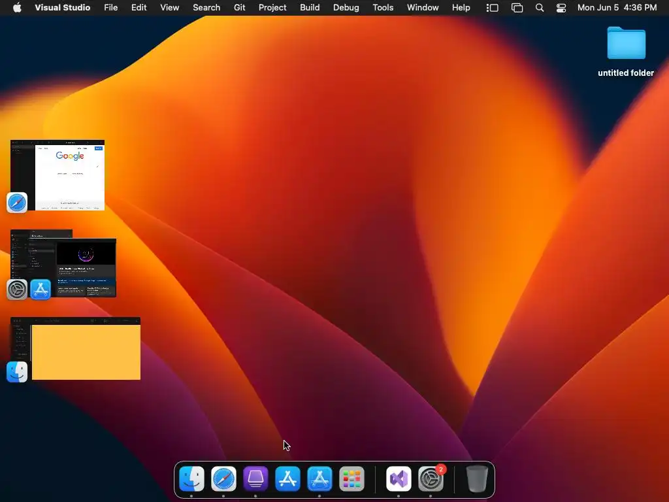Open Spotlight search magnifier
The height and width of the screenshot is (502, 669).
tap(539, 8)
